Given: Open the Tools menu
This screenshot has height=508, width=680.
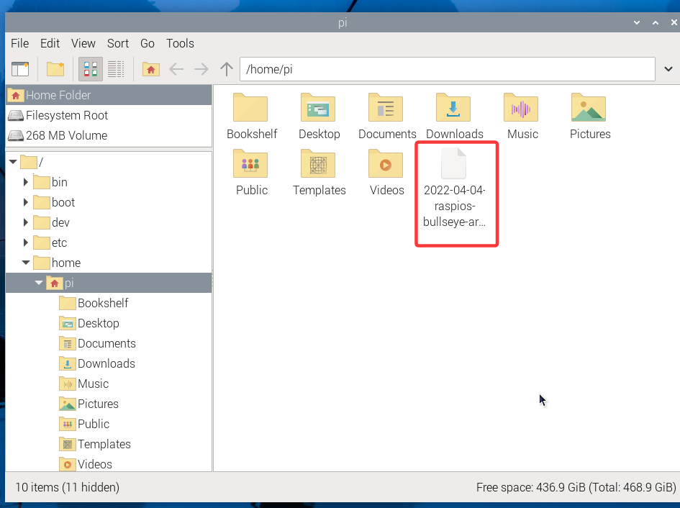Looking at the screenshot, I should coord(180,43).
